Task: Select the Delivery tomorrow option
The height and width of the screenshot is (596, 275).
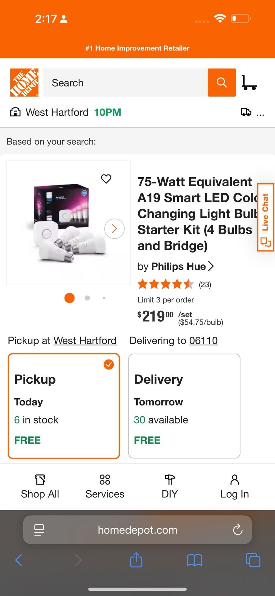Action: [184, 406]
